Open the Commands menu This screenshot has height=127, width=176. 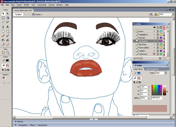(x=42, y=5)
